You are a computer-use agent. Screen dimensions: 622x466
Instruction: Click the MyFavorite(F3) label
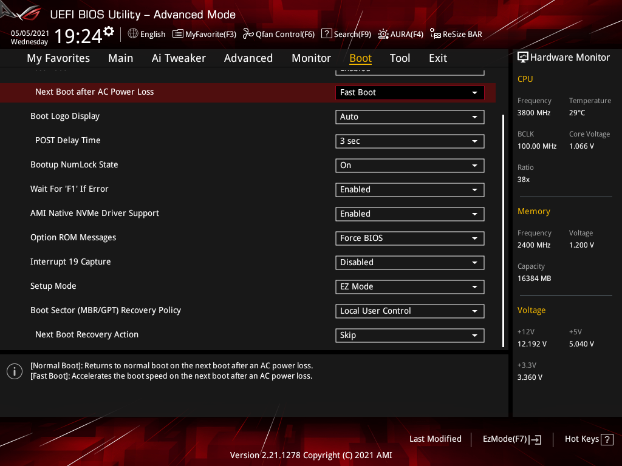(x=211, y=35)
